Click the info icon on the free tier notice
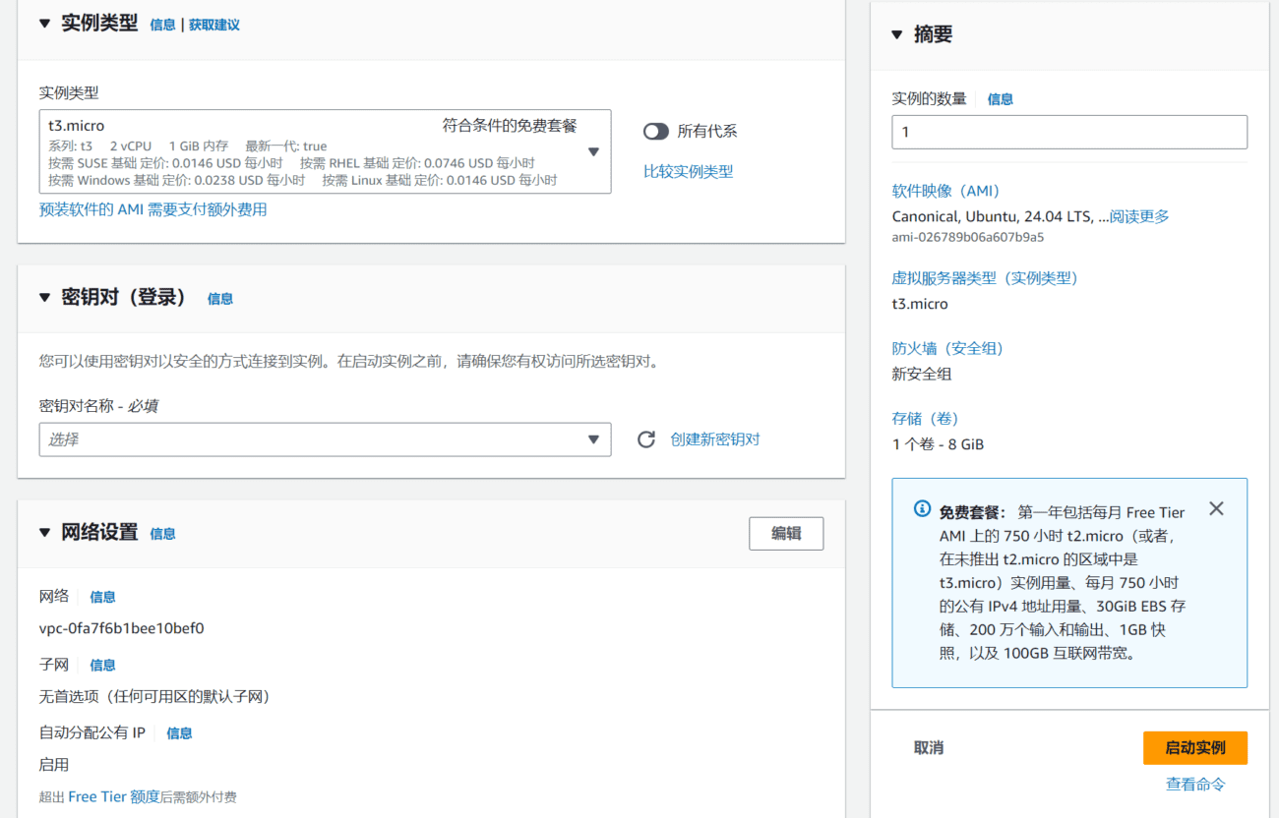This screenshot has width=1279, height=818. [921, 508]
